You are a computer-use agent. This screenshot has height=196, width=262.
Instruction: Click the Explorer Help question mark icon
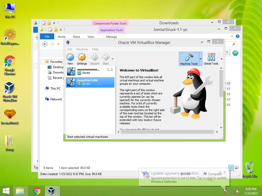point(238,36)
